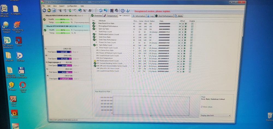Viewport: 273px width, 129px height.
Task: Switch to the Overview tab
Action: tap(96, 16)
